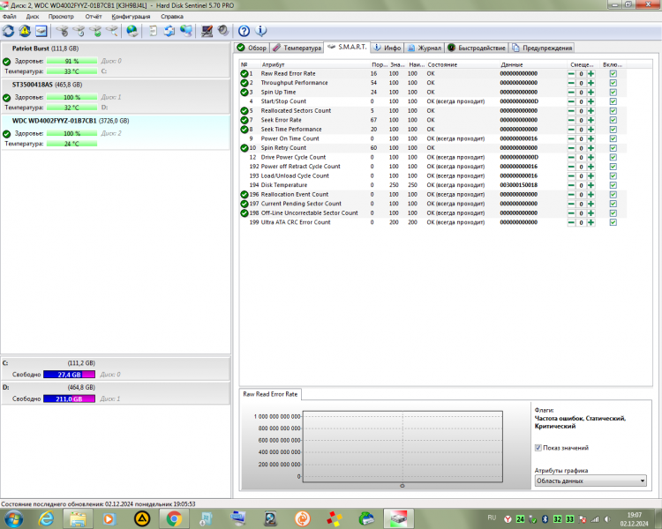Screen dimensions: 662x529
Task: Select the Raw Read Error Rate graph tab
Action: coord(270,394)
